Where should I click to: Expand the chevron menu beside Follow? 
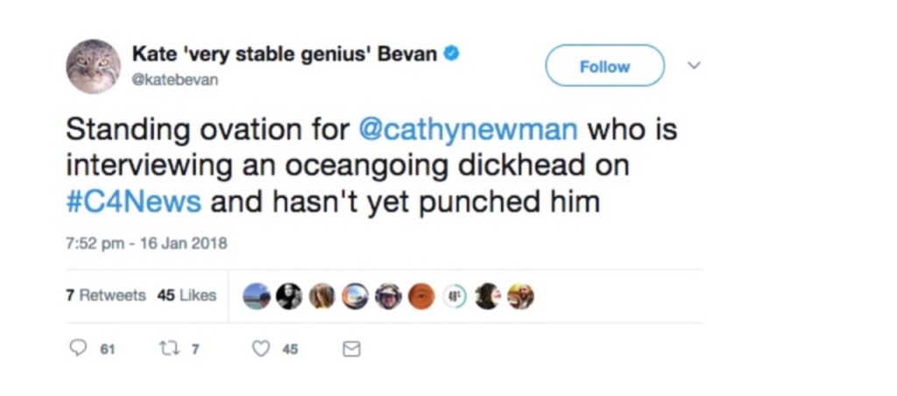(693, 66)
